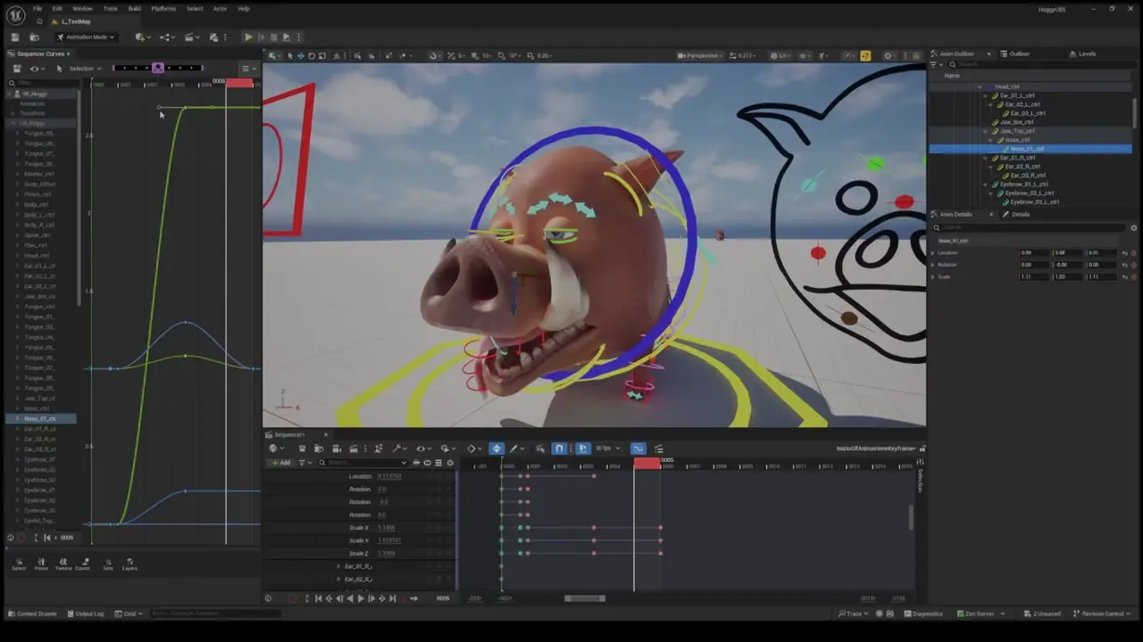Click the 2 Unsaved indicator
The image size is (1143, 642).
coord(1044,613)
